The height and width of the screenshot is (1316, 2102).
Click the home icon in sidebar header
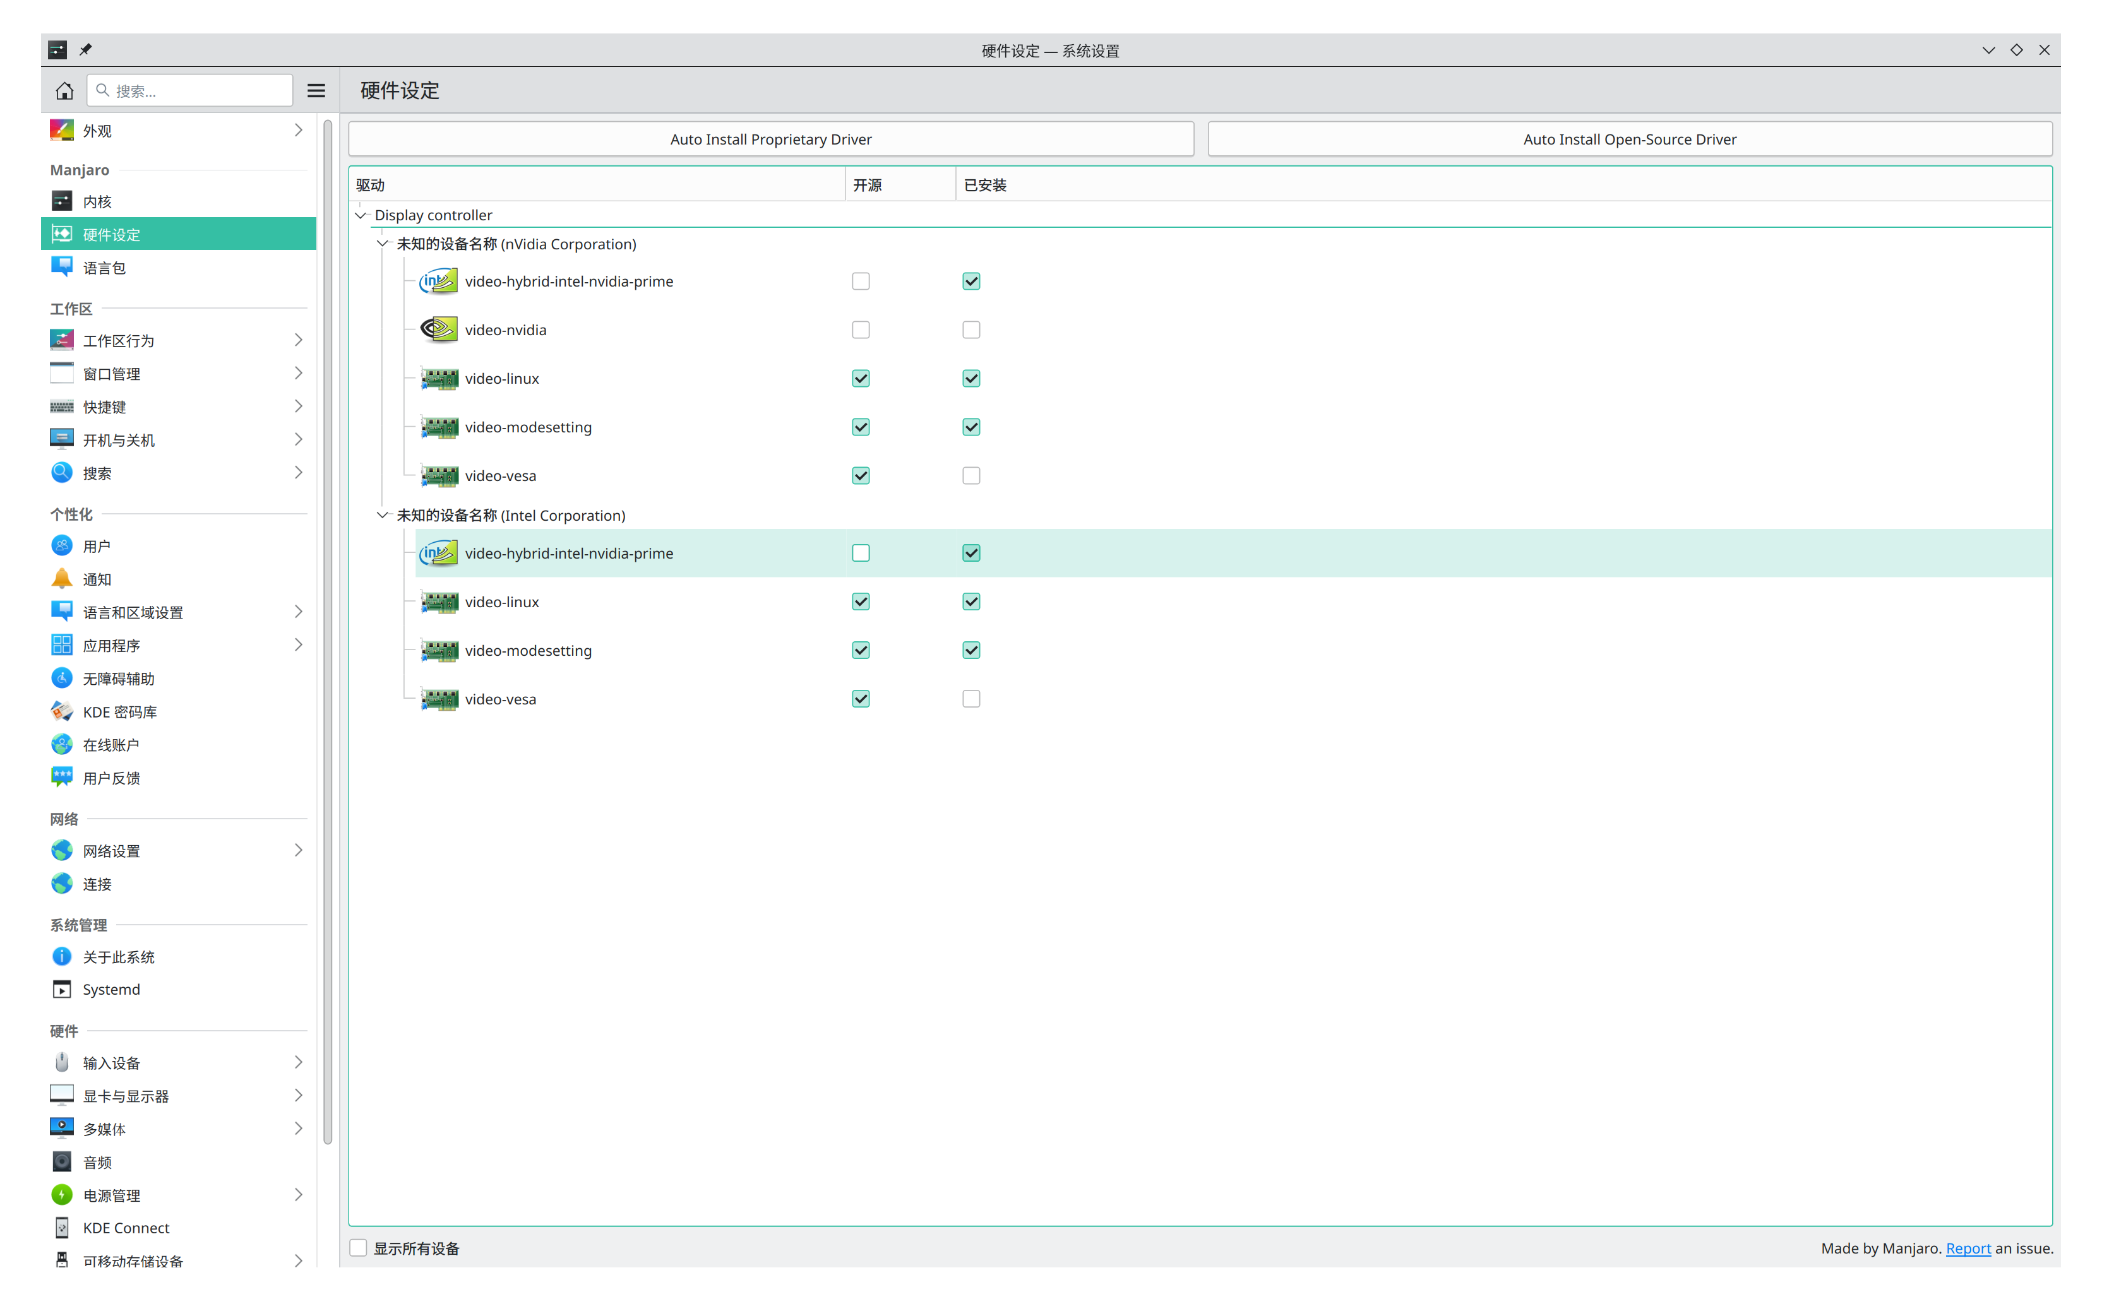pos(64,90)
